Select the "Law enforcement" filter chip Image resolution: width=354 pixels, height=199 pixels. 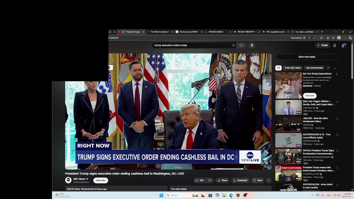[314, 68]
